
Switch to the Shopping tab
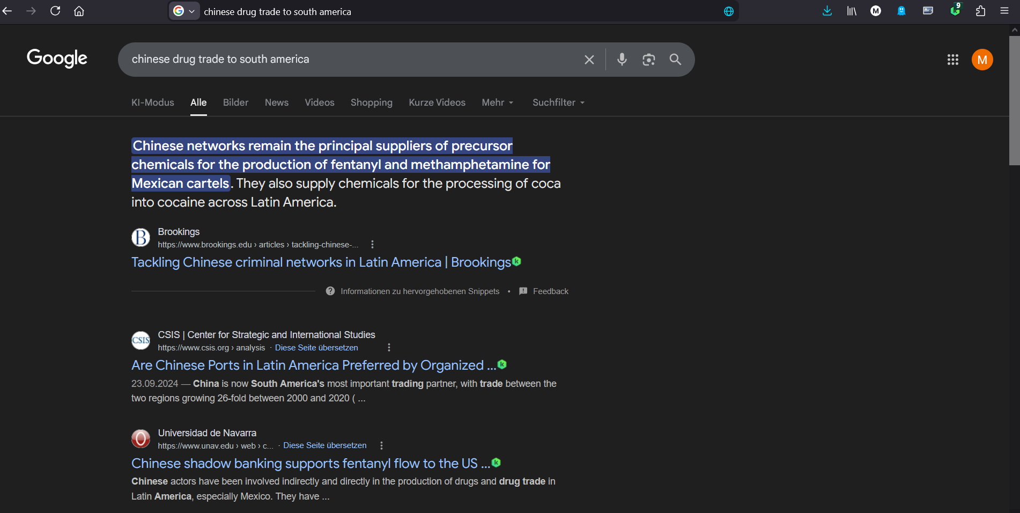pos(372,102)
